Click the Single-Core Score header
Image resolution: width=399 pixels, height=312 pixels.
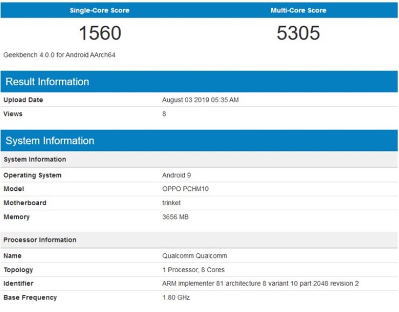coord(100,10)
